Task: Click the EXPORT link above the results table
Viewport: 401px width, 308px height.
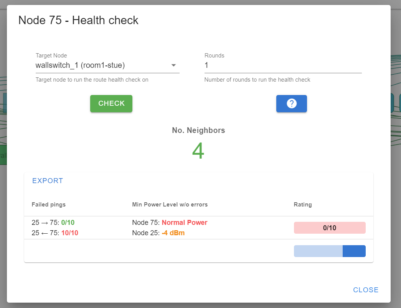Action: click(x=47, y=180)
